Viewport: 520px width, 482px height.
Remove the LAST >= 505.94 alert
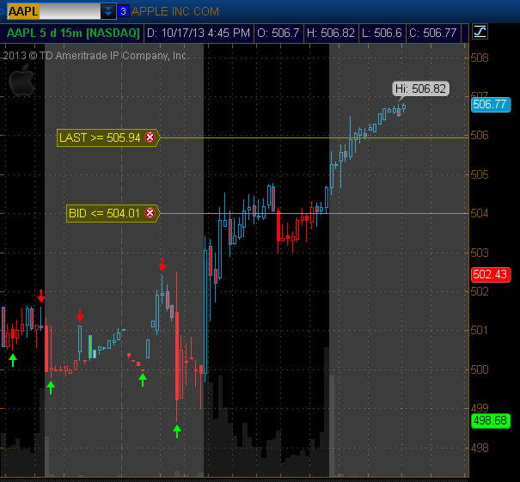click(x=150, y=137)
